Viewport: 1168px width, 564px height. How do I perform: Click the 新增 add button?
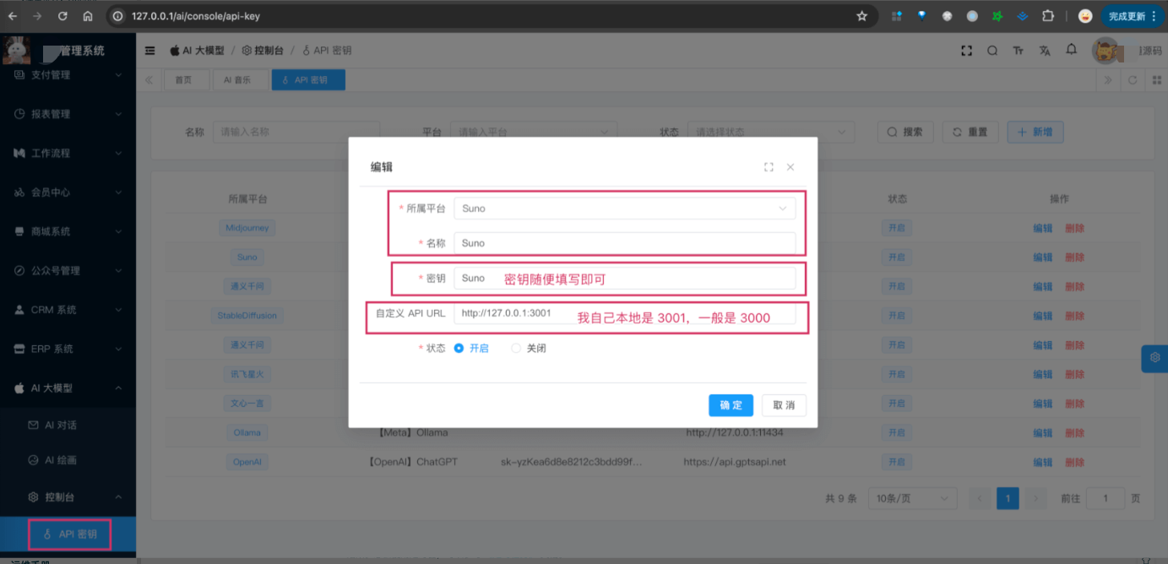pos(1035,132)
